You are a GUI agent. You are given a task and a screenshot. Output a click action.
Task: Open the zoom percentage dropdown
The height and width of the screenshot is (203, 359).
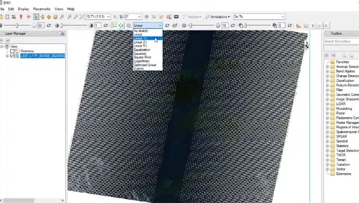click(x=108, y=17)
